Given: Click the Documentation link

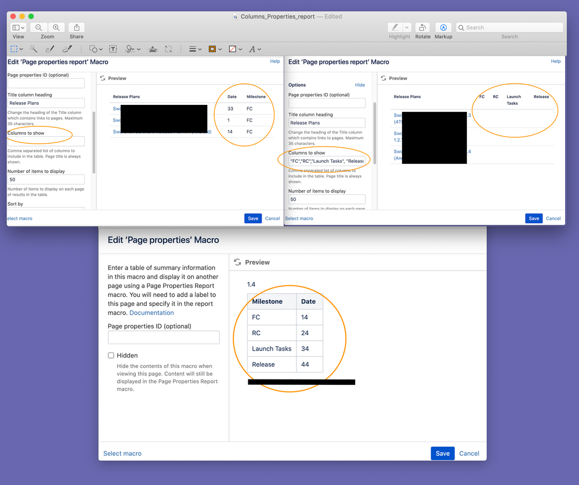Looking at the screenshot, I should point(151,313).
